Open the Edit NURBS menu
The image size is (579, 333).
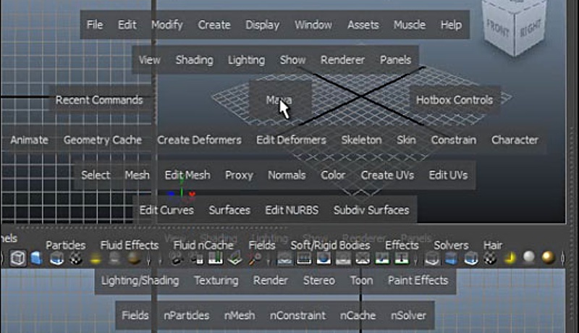292,210
